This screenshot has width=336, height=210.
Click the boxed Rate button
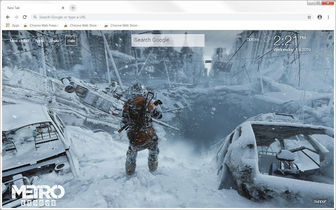pyautogui.click(x=71, y=40)
